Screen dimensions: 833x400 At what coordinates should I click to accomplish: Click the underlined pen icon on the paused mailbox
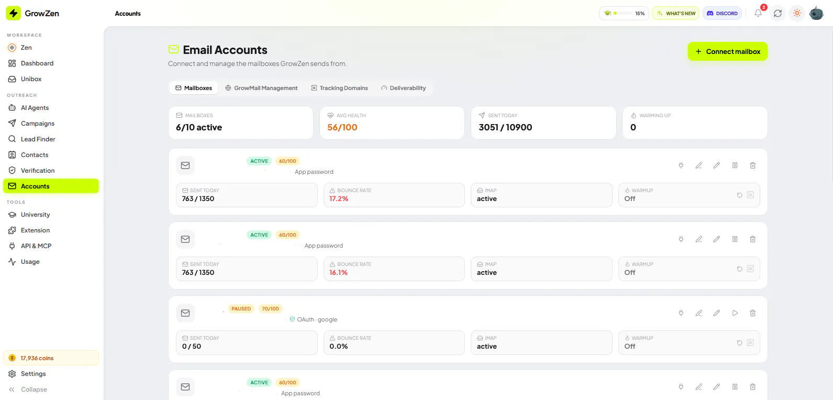pyautogui.click(x=698, y=313)
